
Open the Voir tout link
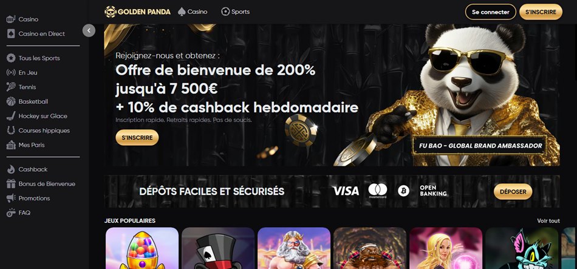548,221
